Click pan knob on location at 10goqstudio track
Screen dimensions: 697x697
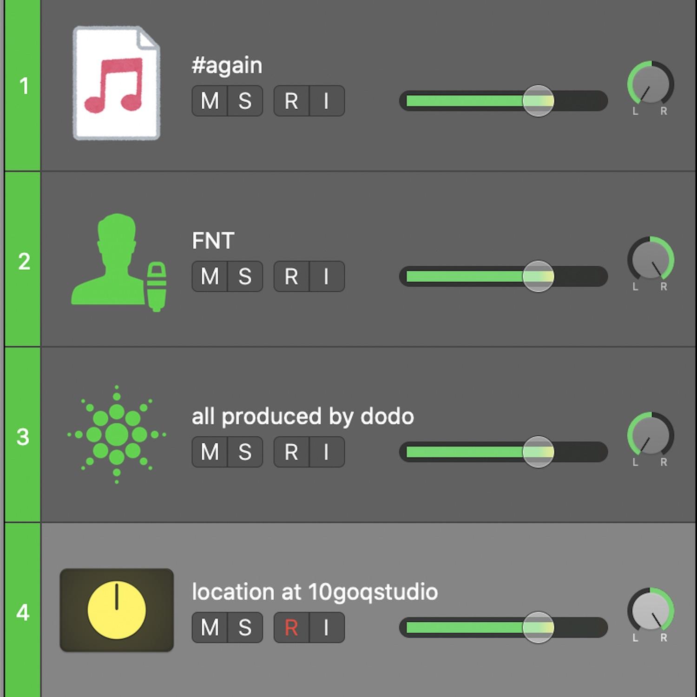click(650, 611)
